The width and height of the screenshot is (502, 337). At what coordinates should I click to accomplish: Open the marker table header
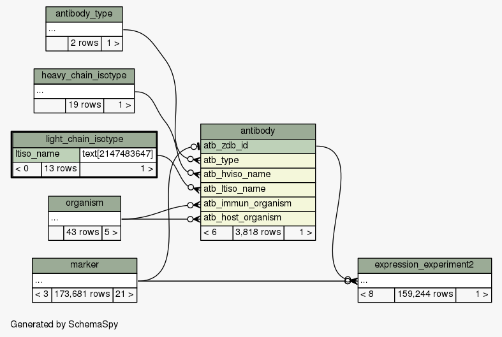(x=84, y=265)
